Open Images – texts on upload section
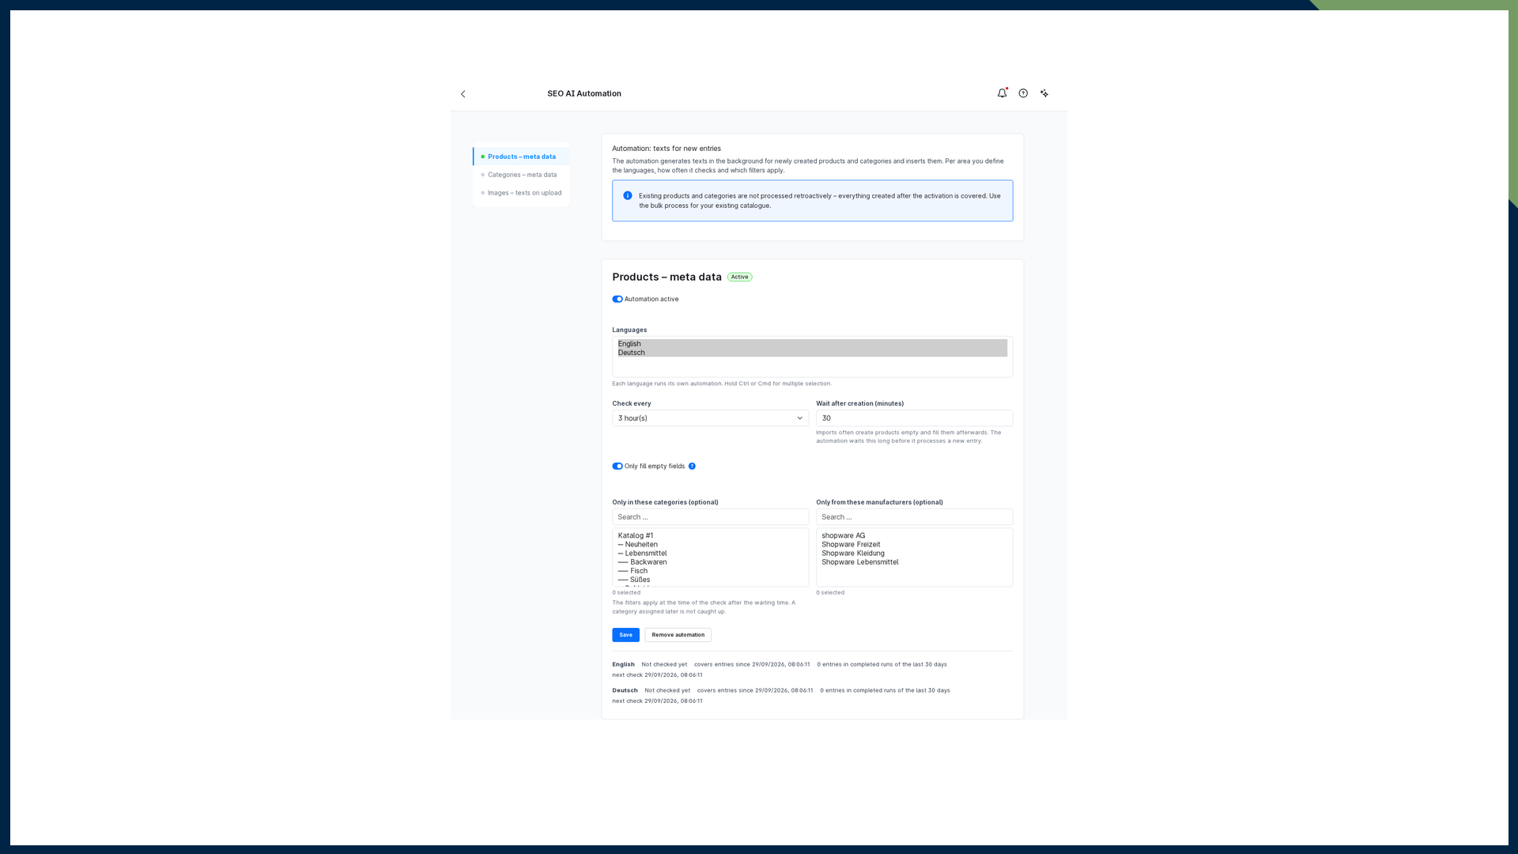Image resolution: width=1518 pixels, height=854 pixels. [521, 193]
